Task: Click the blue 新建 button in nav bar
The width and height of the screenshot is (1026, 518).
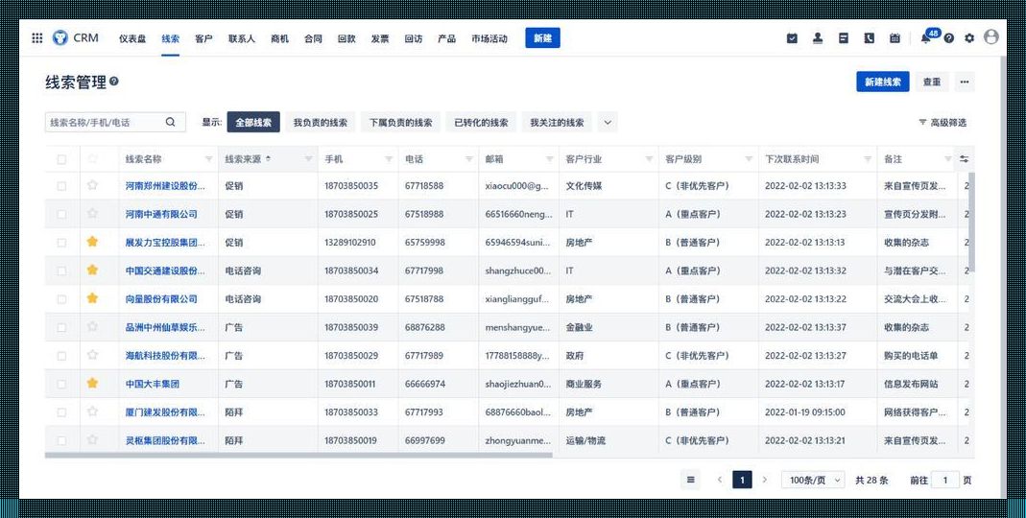Action: pyautogui.click(x=542, y=38)
